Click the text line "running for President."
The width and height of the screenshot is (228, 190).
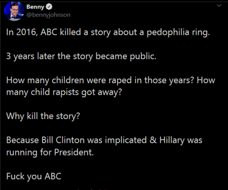click(50, 153)
